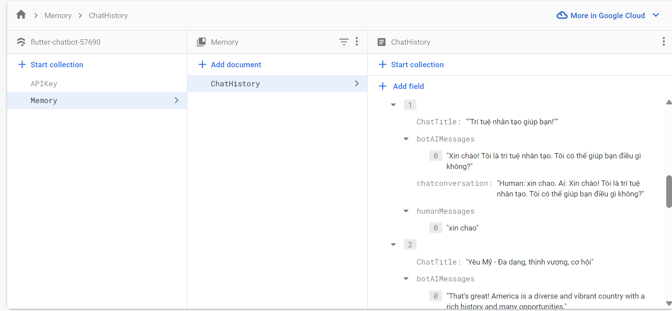Start a collection under ChatHistory
The width and height of the screenshot is (672, 311).
point(417,65)
